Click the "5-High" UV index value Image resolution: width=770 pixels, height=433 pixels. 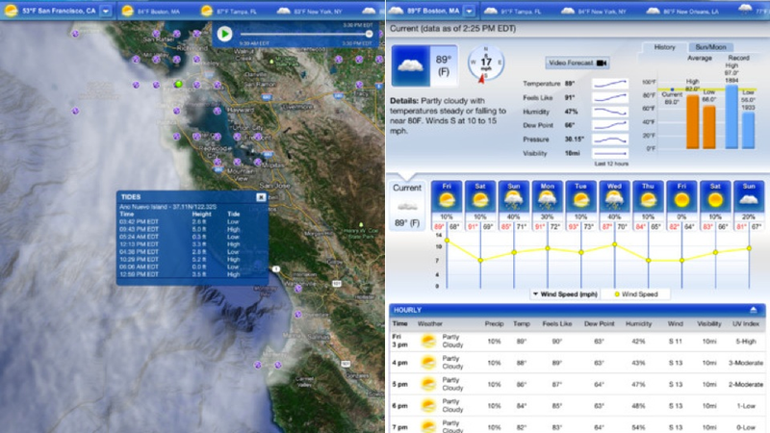tap(746, 342)
